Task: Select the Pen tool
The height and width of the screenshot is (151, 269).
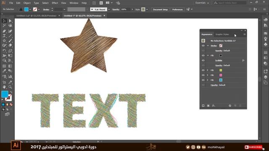Action: point(4,31)
